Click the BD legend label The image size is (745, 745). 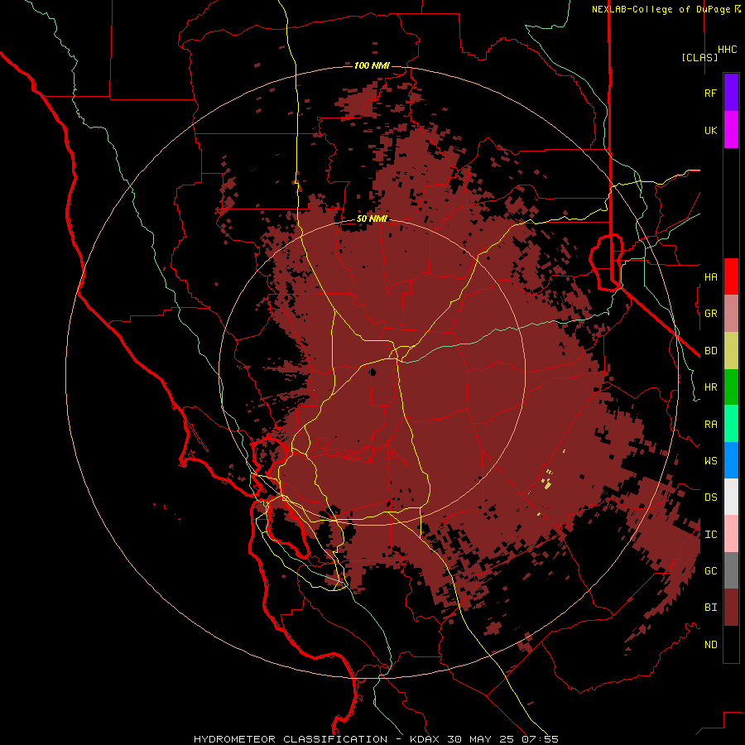click(x=710, y=351)
